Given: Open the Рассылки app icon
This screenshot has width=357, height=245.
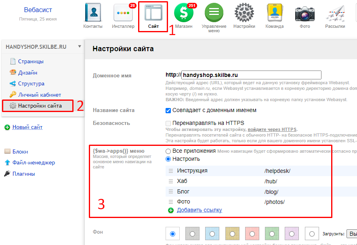Looking at the screenshot, I should [335, 14].
